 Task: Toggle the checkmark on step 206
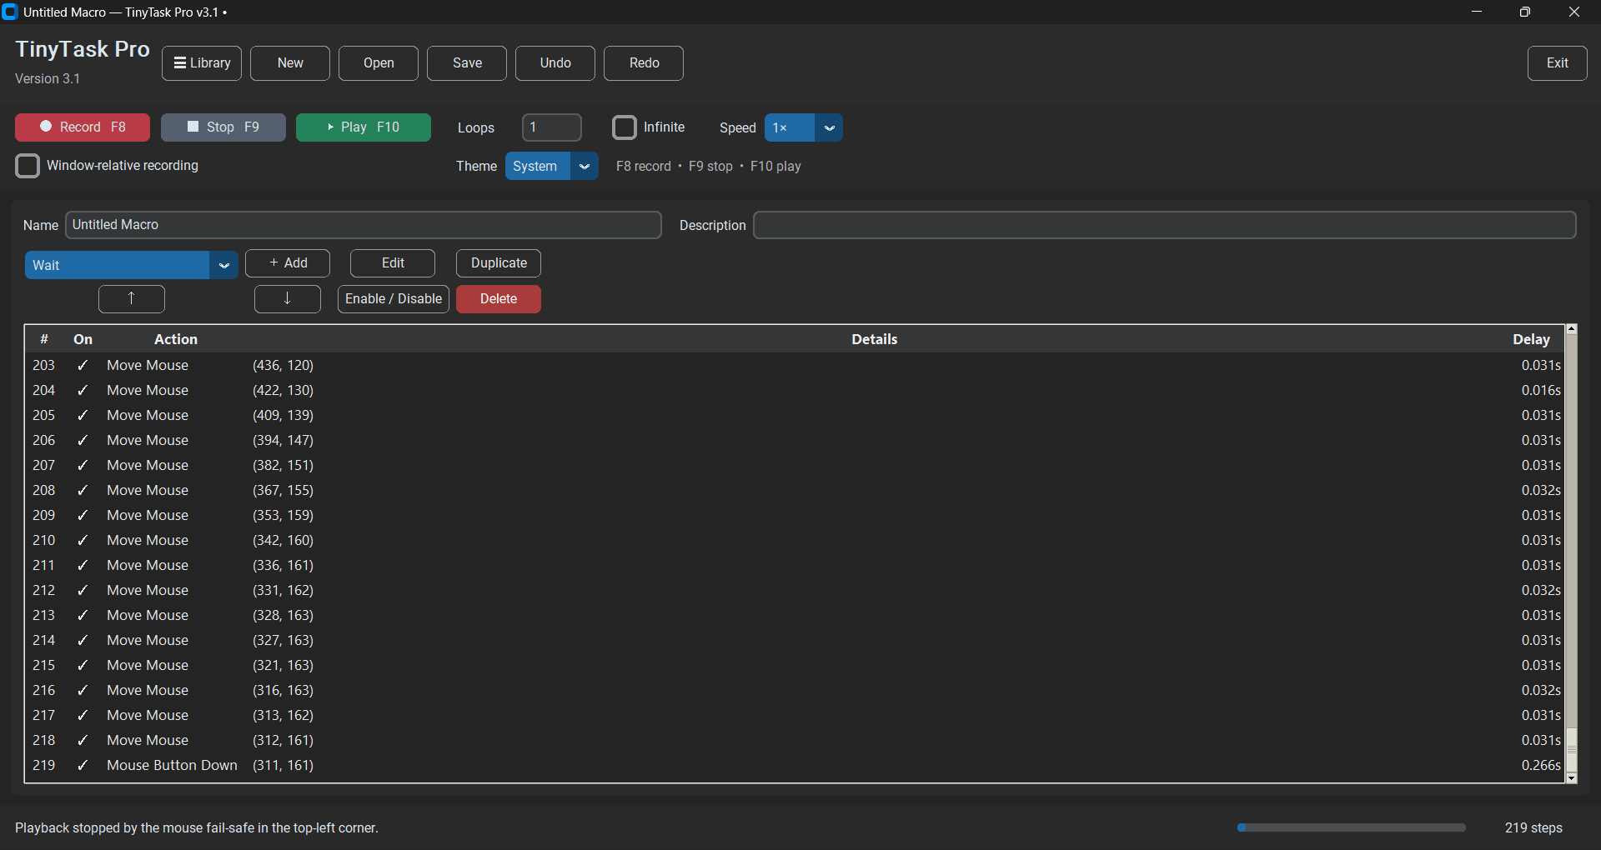pyautogui.click(x=83, y=440)
